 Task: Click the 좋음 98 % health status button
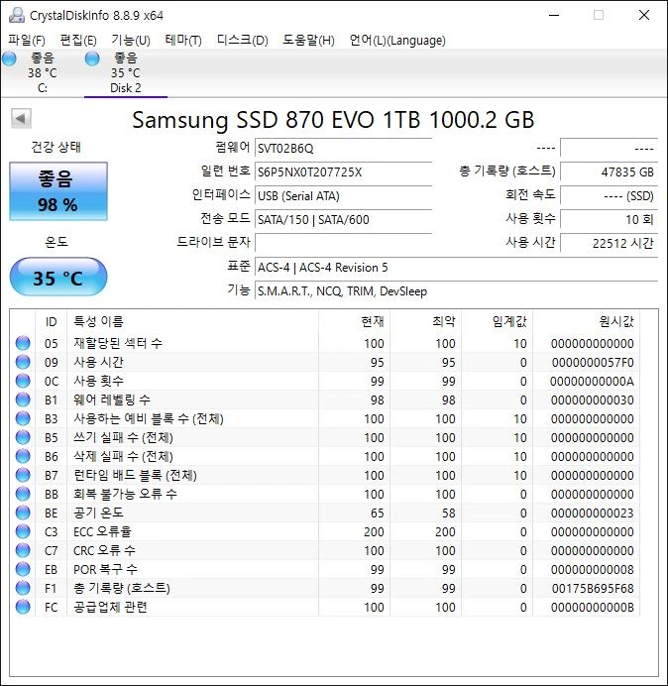58,191
